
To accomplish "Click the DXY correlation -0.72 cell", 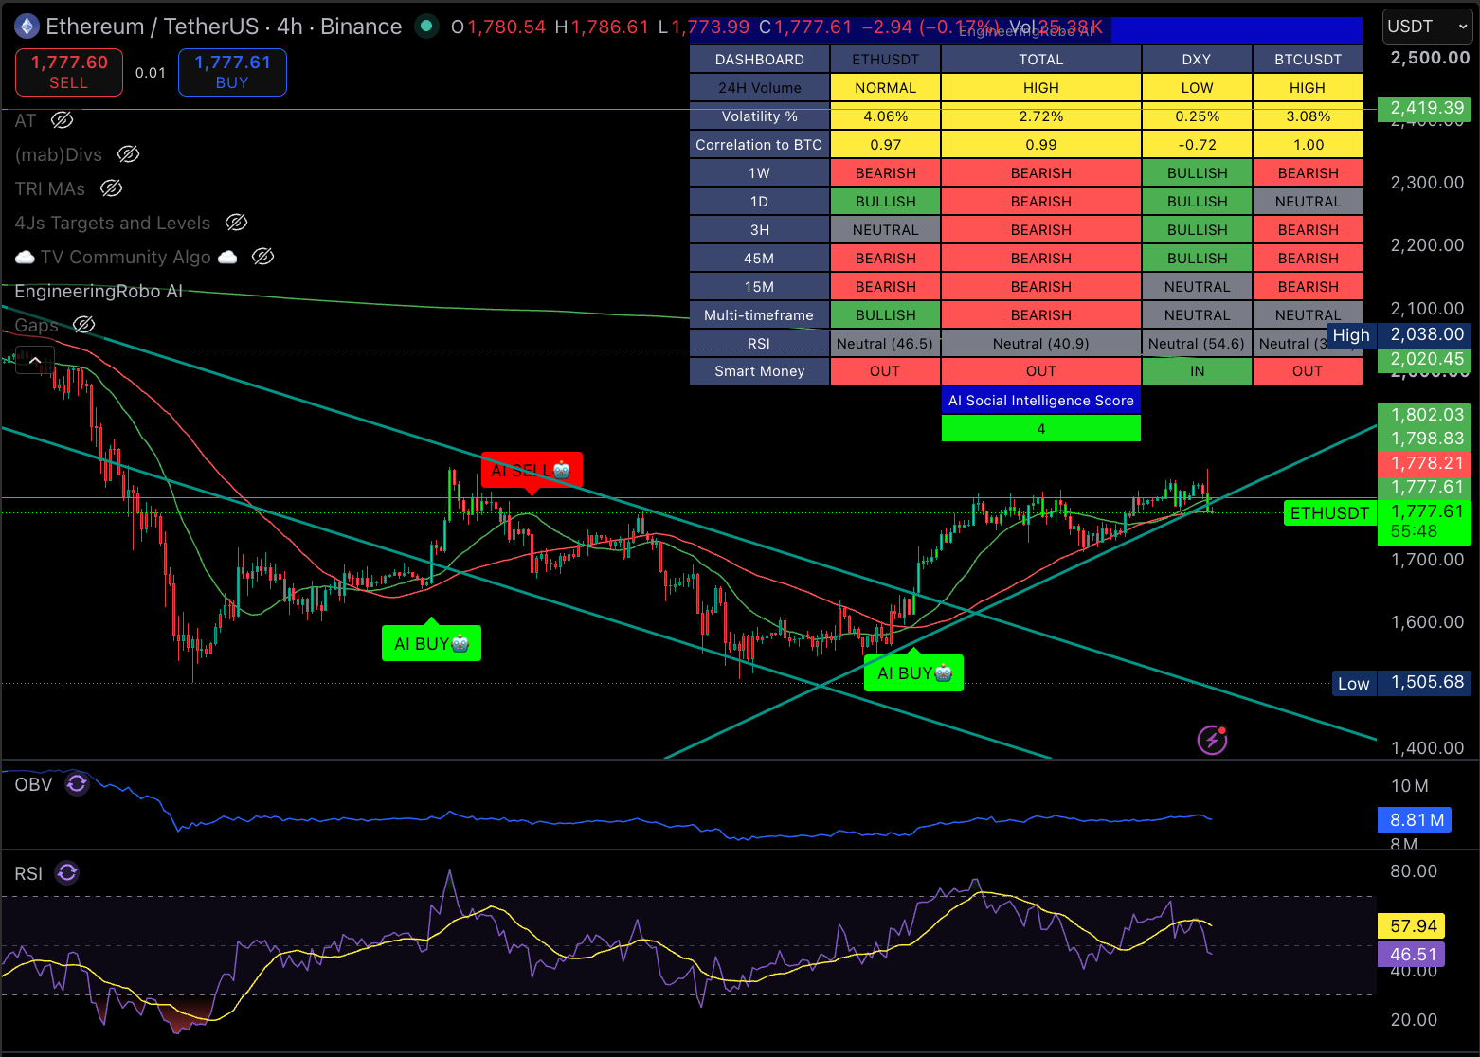I will click(1197, 145).
